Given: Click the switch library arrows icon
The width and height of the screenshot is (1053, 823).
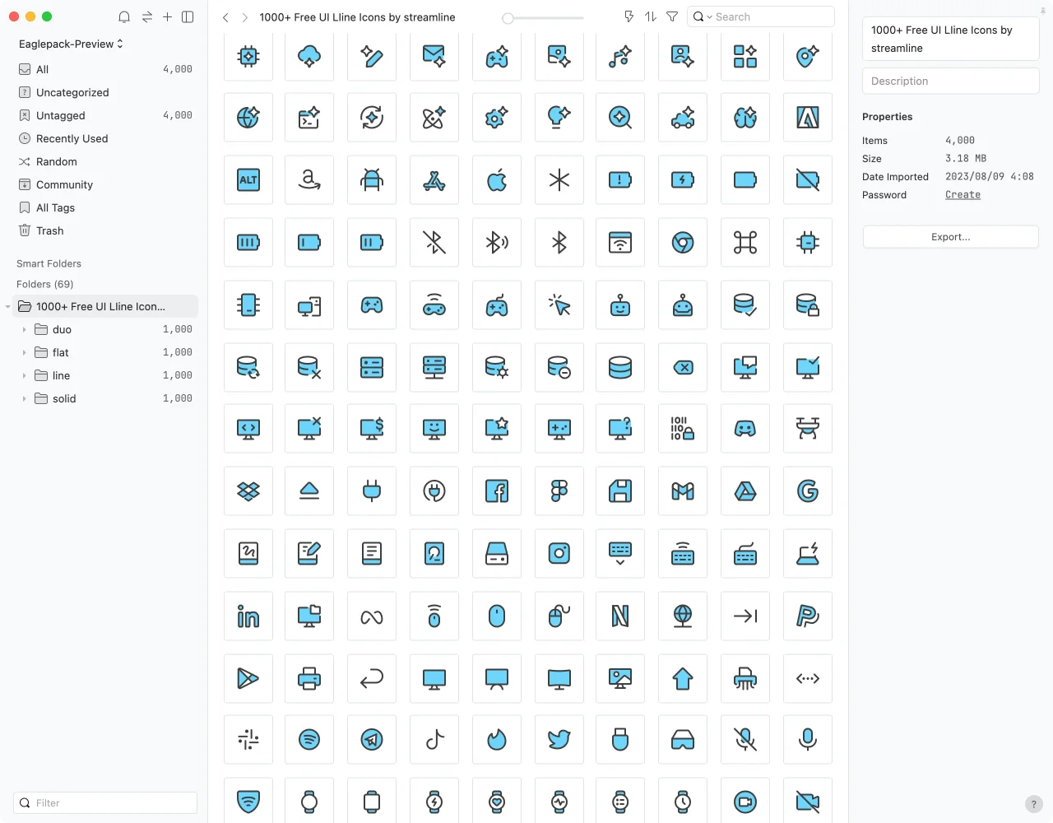Looking at the screenshot, I should click(x=147, y=16).
